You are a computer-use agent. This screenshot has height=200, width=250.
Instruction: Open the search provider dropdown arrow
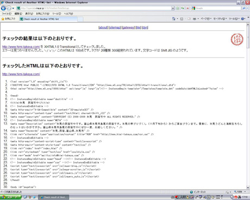247,8
